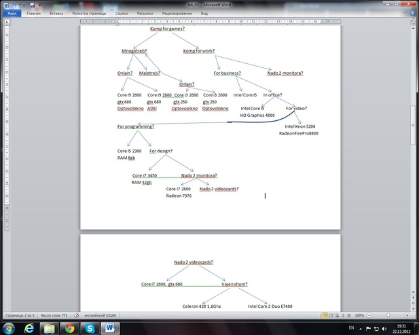Click the zoom slider handle

(x=388, y=315)
